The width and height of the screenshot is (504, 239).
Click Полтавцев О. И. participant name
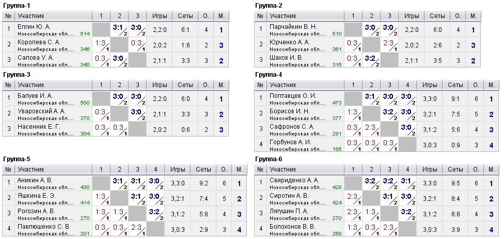click(293, 96)
